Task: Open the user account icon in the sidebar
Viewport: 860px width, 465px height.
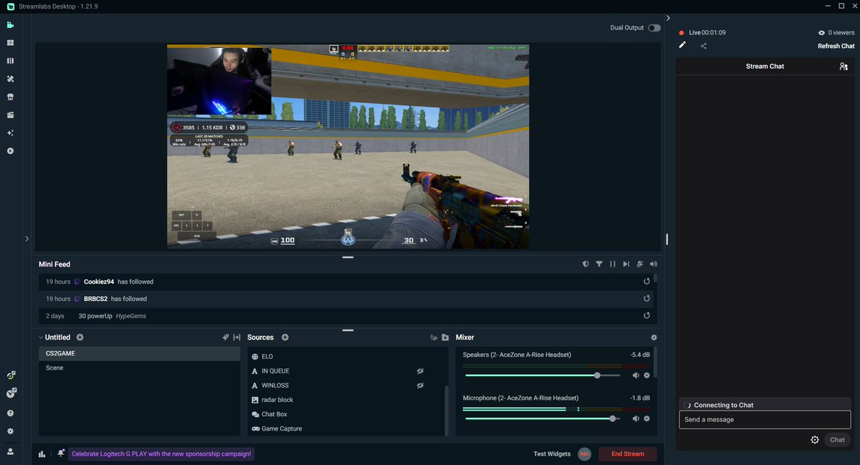Action: 10,451
